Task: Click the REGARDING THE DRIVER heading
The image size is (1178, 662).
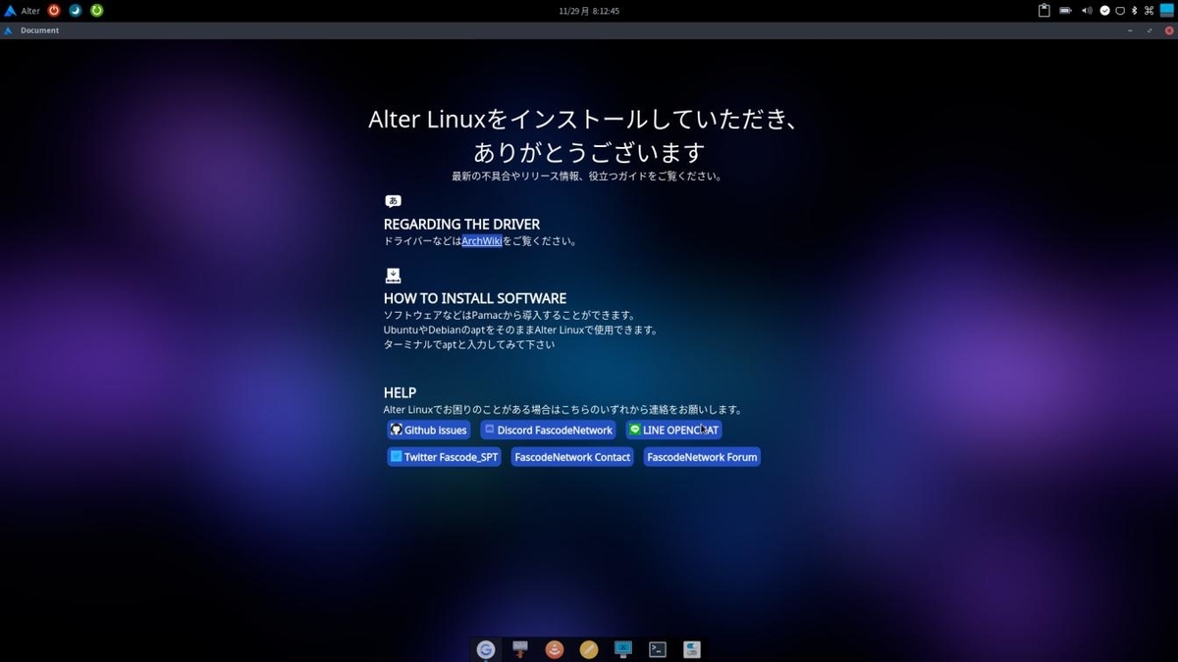Action: click(461, 225)
